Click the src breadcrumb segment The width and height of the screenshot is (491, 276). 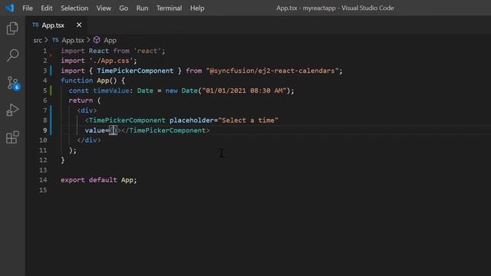pos(38,41)
